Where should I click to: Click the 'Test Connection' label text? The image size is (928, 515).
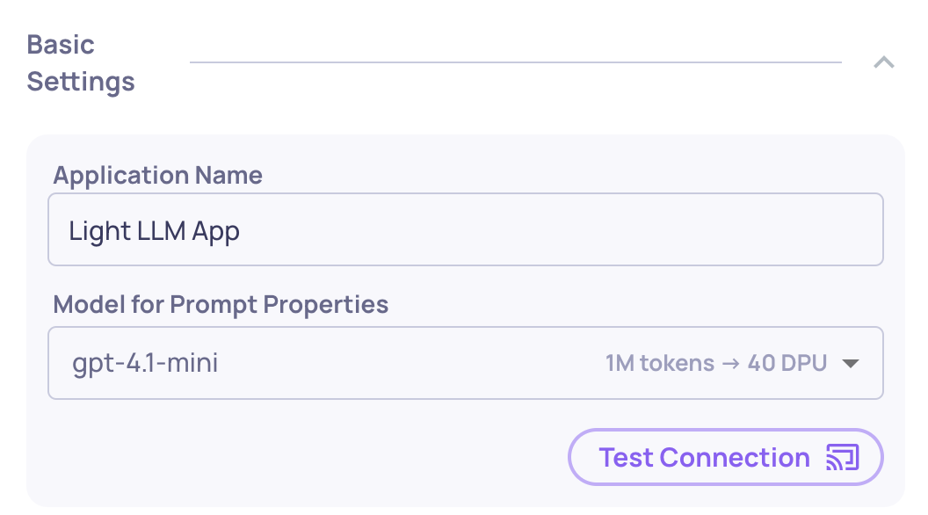click(704, 458)
